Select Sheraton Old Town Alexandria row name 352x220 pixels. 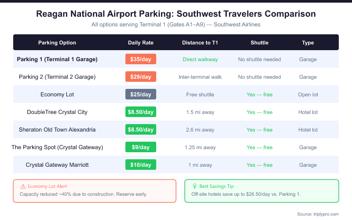[x=57, y=129]
